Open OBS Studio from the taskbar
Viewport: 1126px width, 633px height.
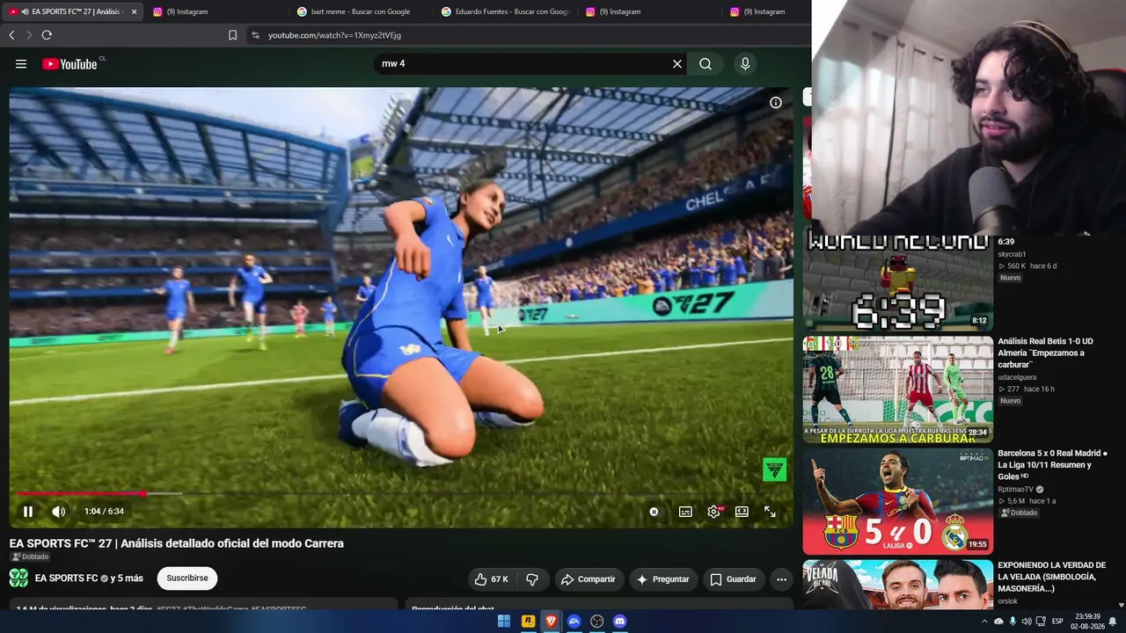coord(597,622)
